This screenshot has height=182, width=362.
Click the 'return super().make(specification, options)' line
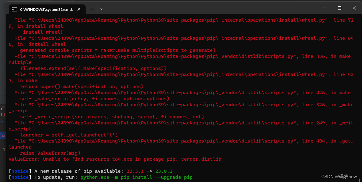click(82, 87)
